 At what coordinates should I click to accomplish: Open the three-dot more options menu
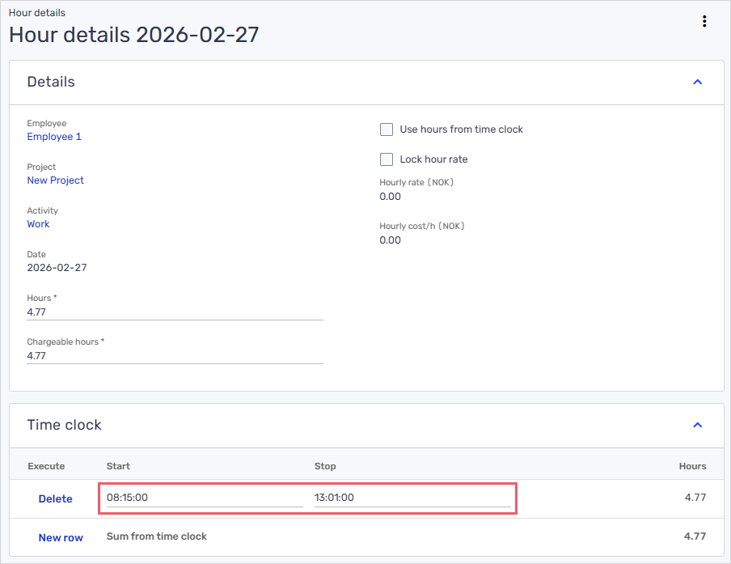pos(704,22)
